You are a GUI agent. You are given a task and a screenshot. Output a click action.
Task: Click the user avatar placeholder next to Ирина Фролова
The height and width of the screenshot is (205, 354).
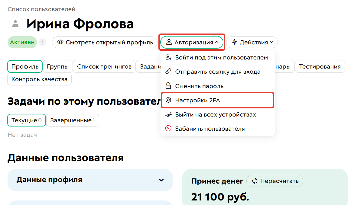15,24
